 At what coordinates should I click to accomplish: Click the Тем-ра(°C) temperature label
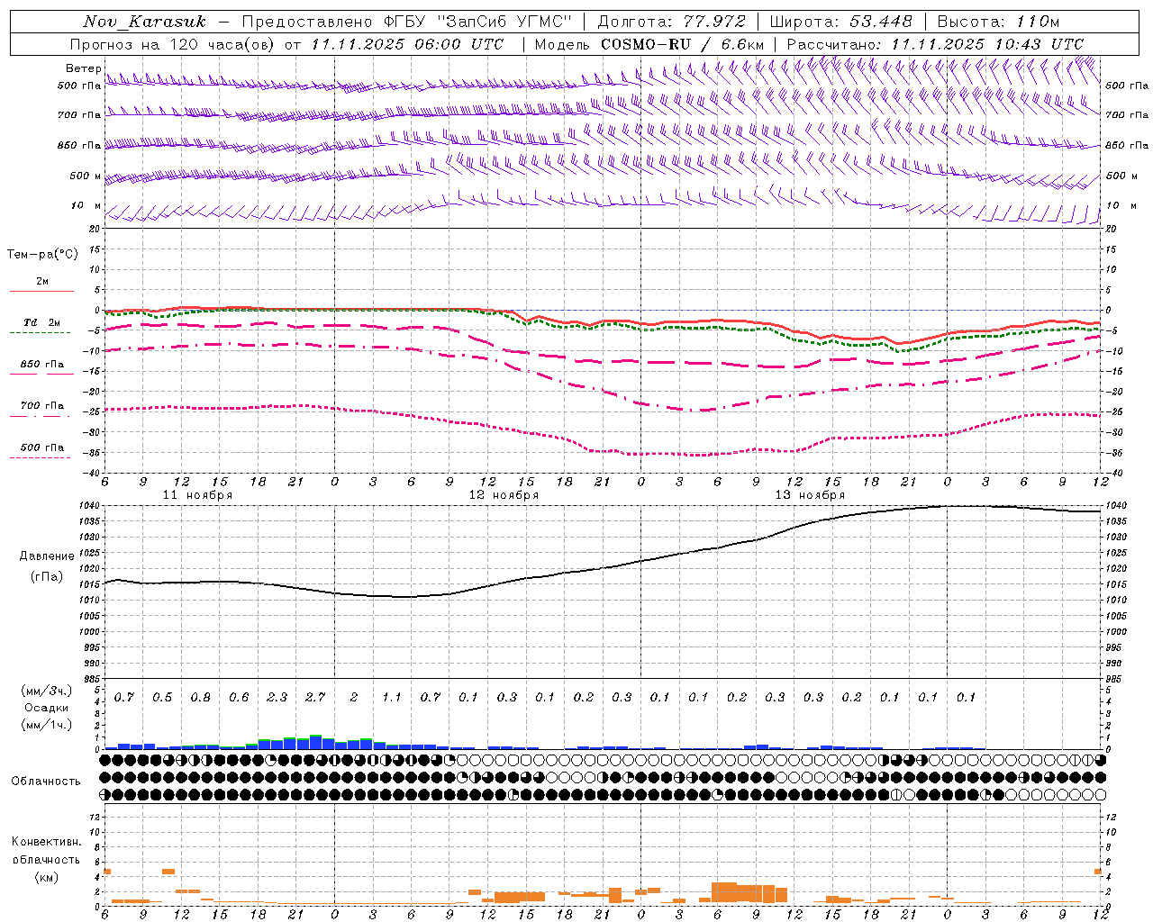tap(42, 255)
